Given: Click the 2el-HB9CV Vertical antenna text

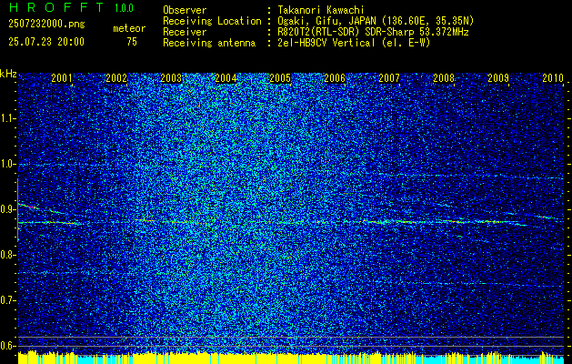Looking at the screenshot, I should coord(354,43).
